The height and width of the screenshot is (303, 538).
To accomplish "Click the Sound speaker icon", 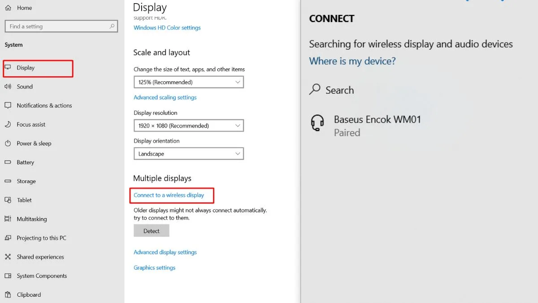I will (x=8, y=87).
